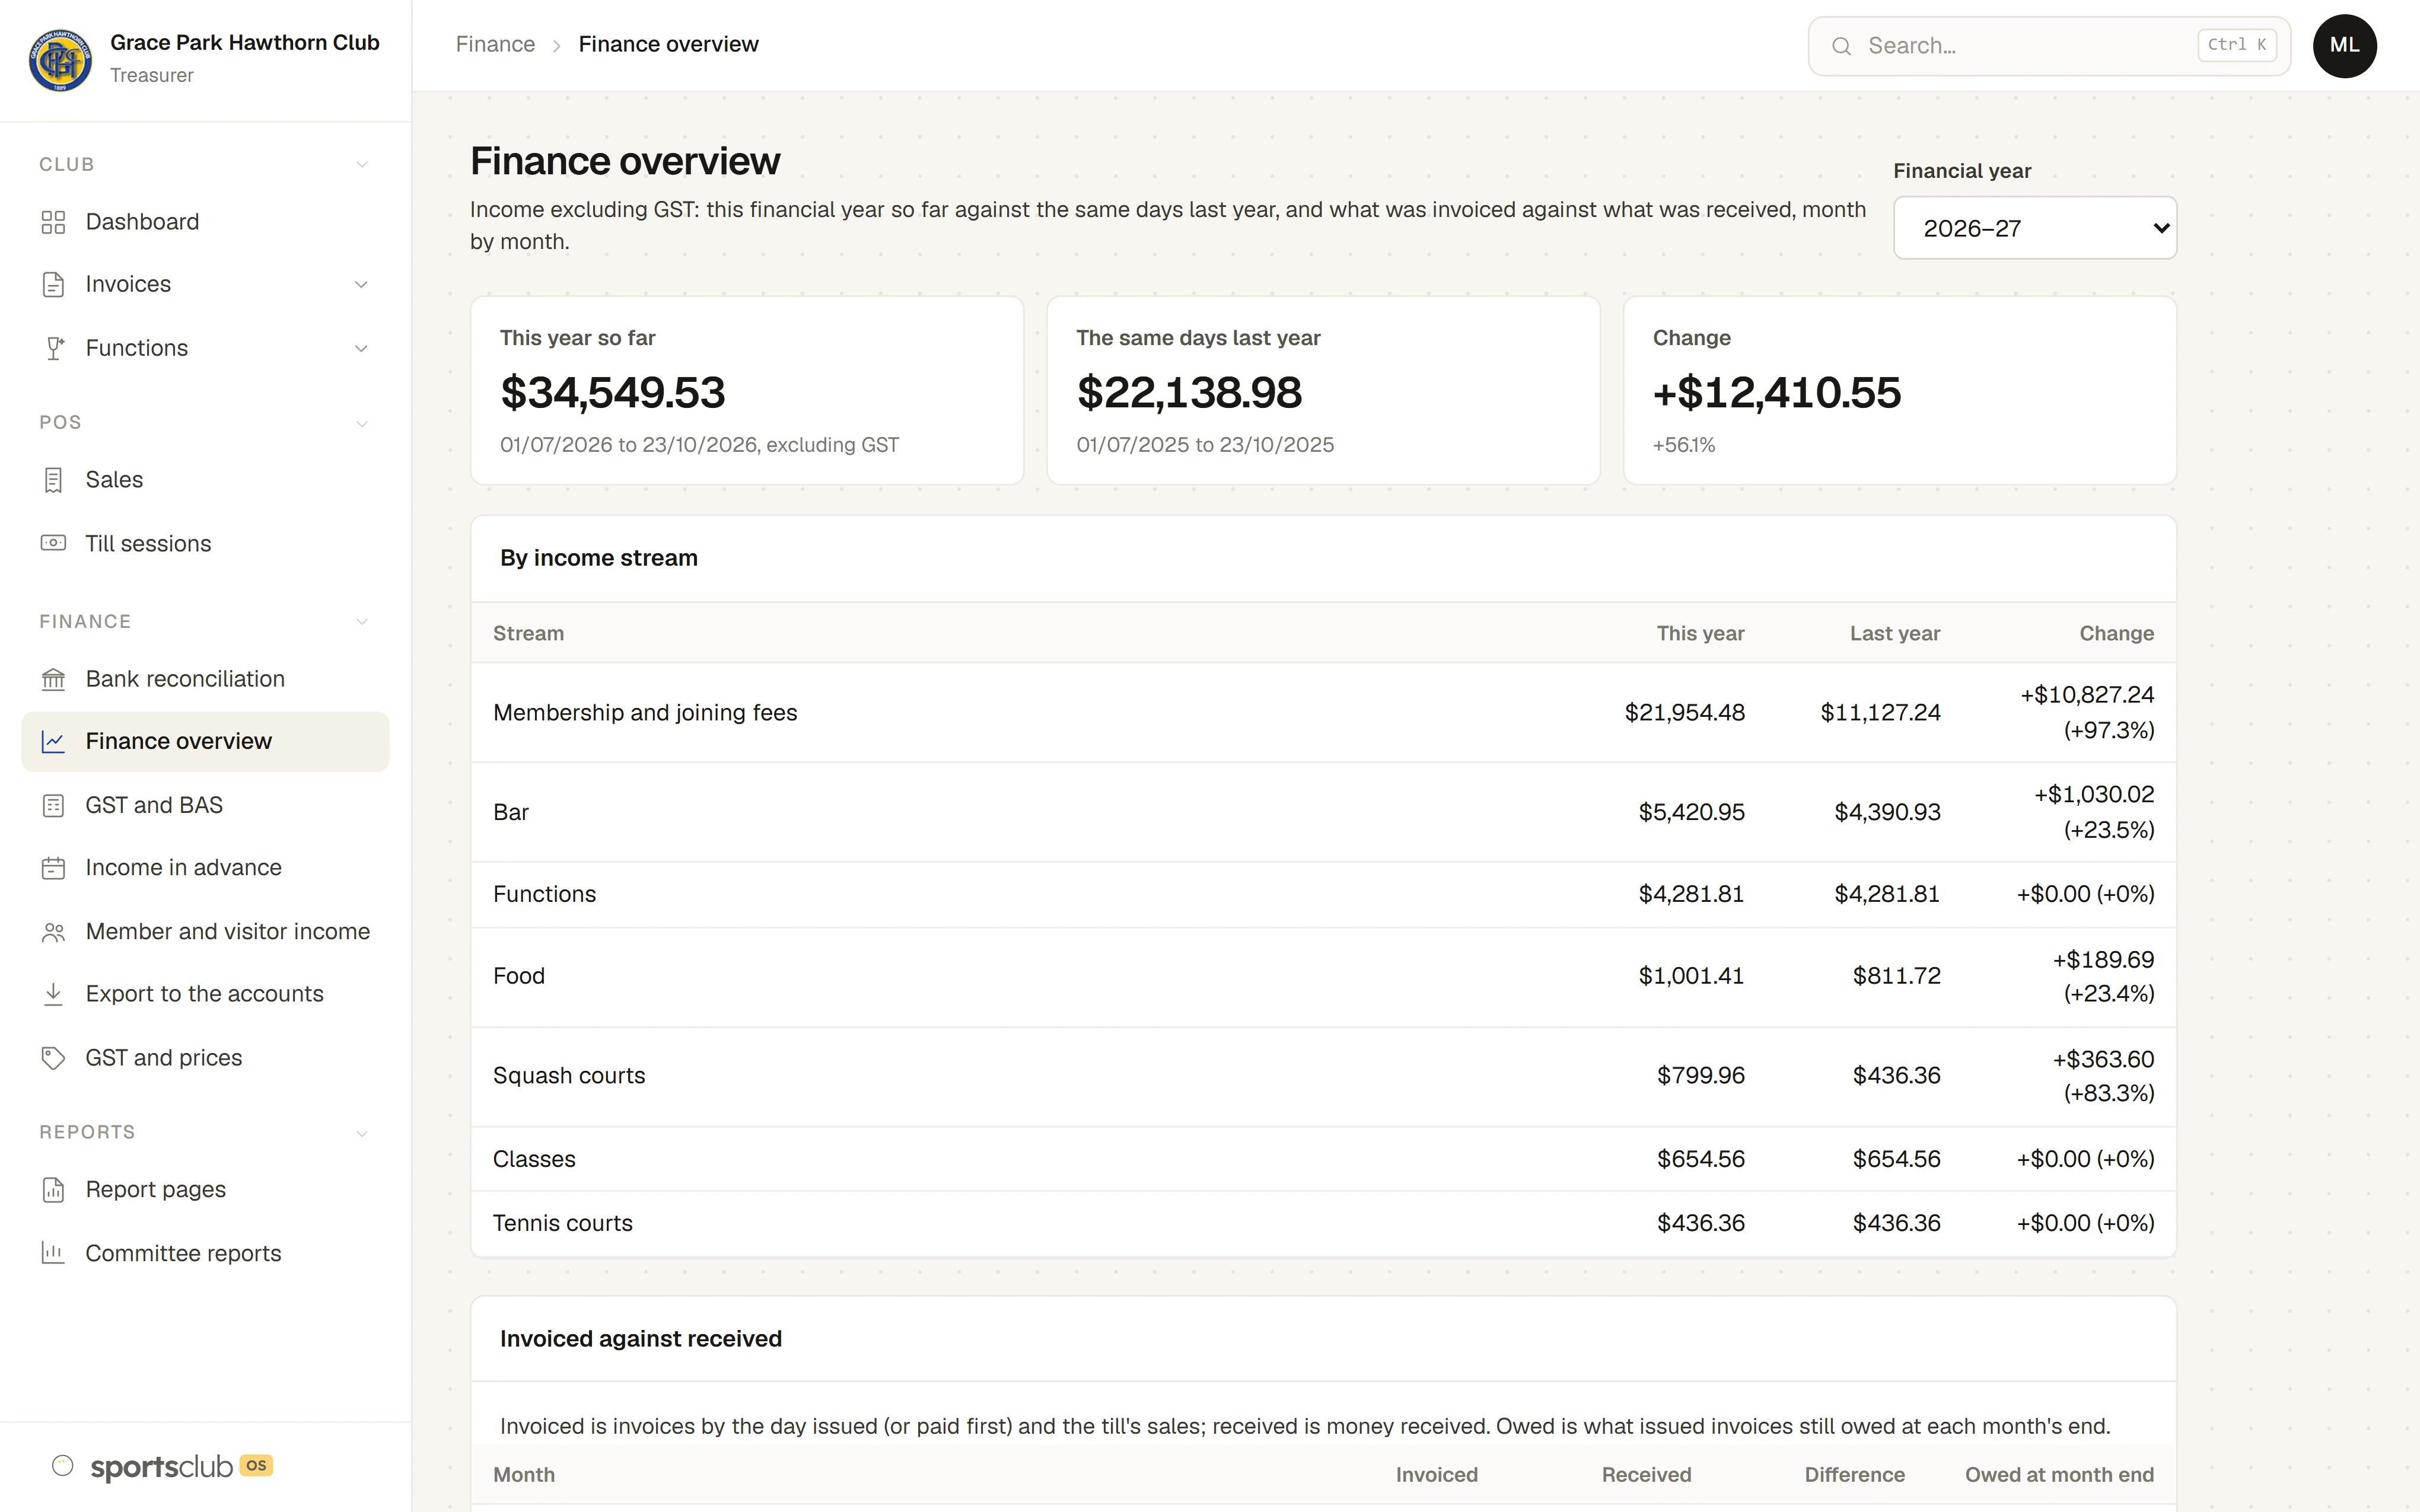
Task: Click the GST and prices tag icon
Action: pos(53,1058)
